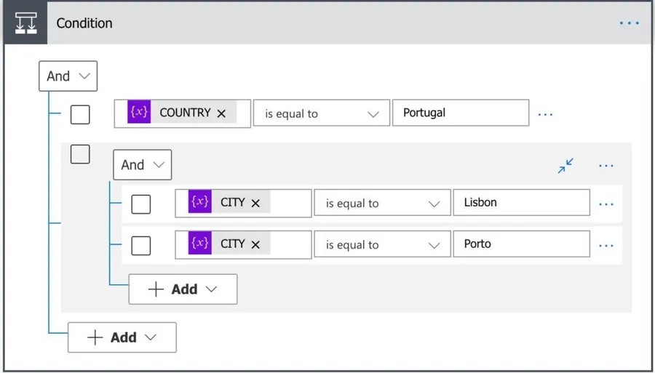Check the Porto condition row checkbox

pyautogui.click(x=141, y=246)
